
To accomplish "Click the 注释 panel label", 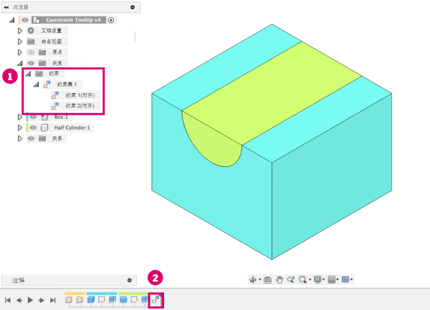I will coord(19,280).
